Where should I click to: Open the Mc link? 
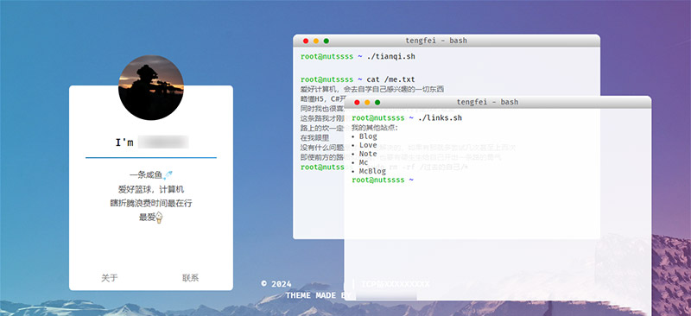pos(364,162)
